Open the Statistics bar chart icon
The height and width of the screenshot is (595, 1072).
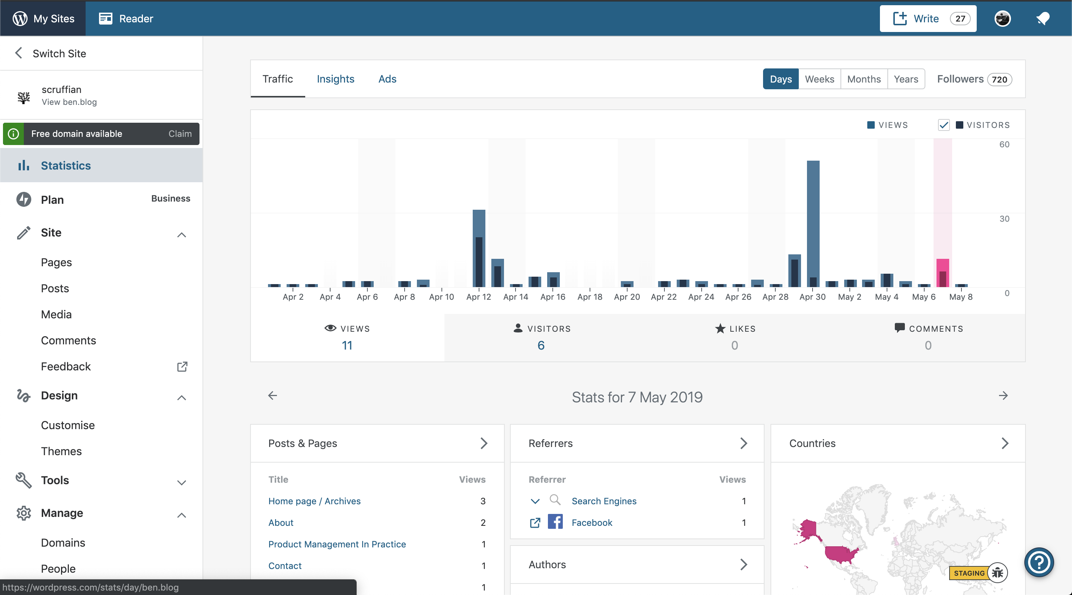coord(23,165)
